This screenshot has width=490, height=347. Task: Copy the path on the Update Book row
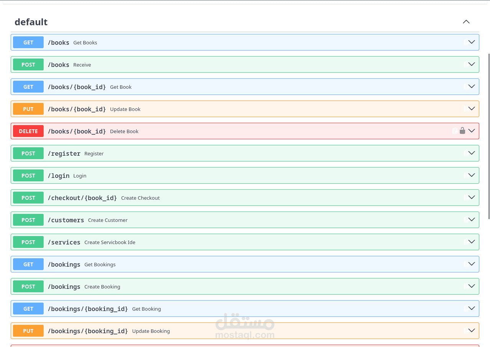pos(466,109)
